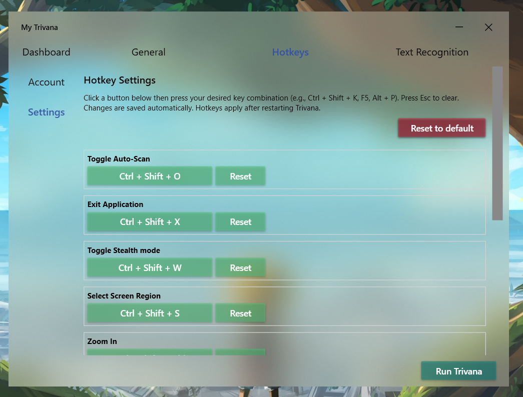Viewport: 523px width, 397px height.
Task: Change Toggle Auto-Scan hotkey Ctrl + Shift + O
Action: click(150, 176)
